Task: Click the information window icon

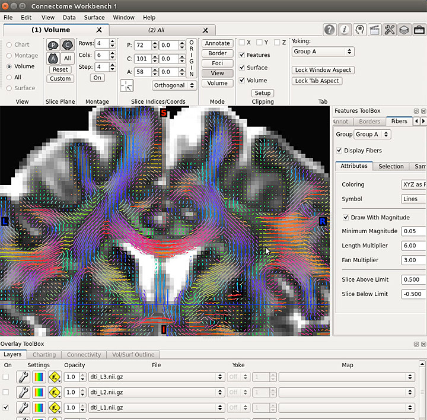Action: [345, 30]
